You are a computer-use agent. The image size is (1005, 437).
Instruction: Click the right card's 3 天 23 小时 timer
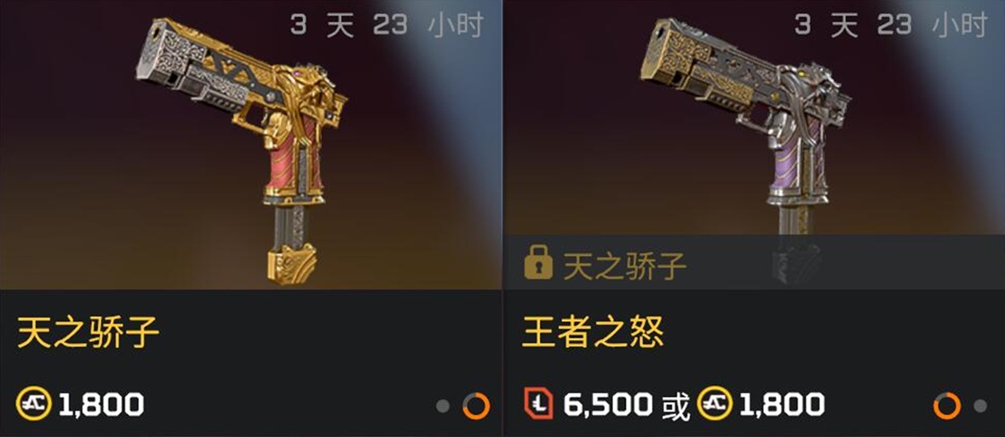890,26
